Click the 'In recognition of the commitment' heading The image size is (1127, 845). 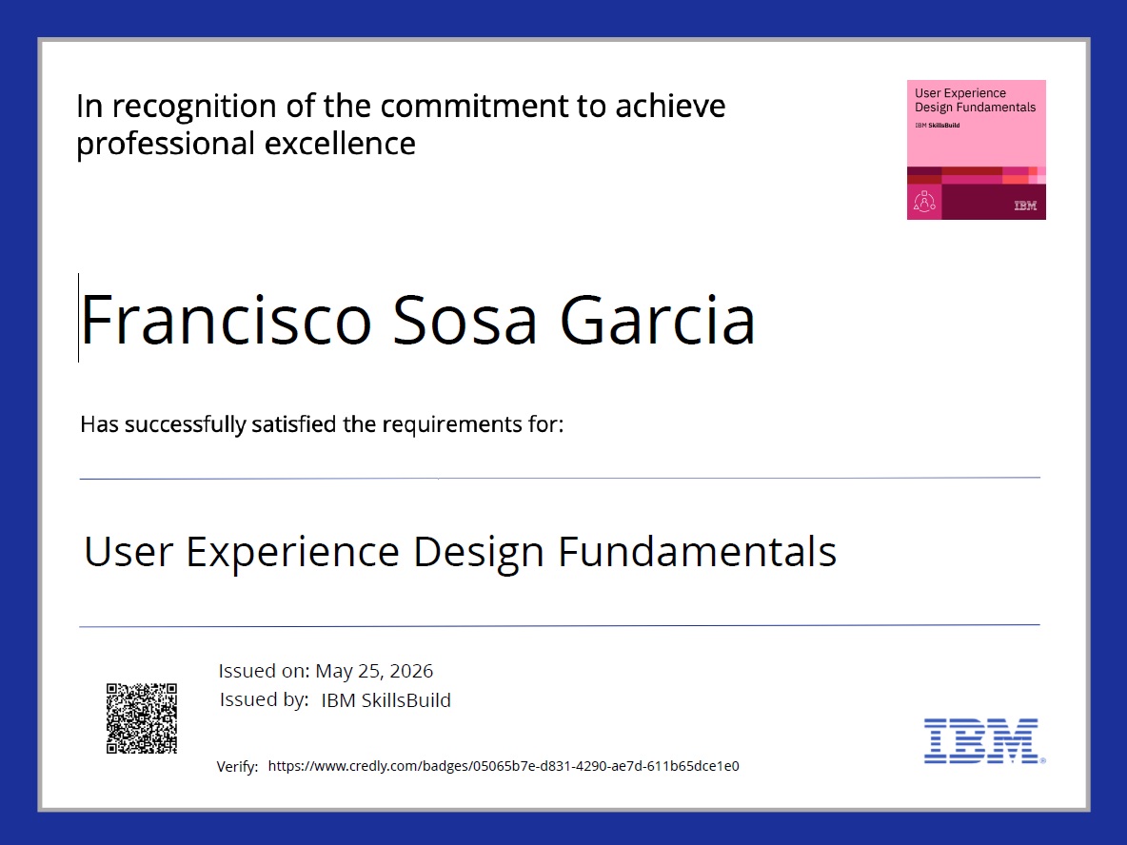pyautogui.click(x=401, y=125)
